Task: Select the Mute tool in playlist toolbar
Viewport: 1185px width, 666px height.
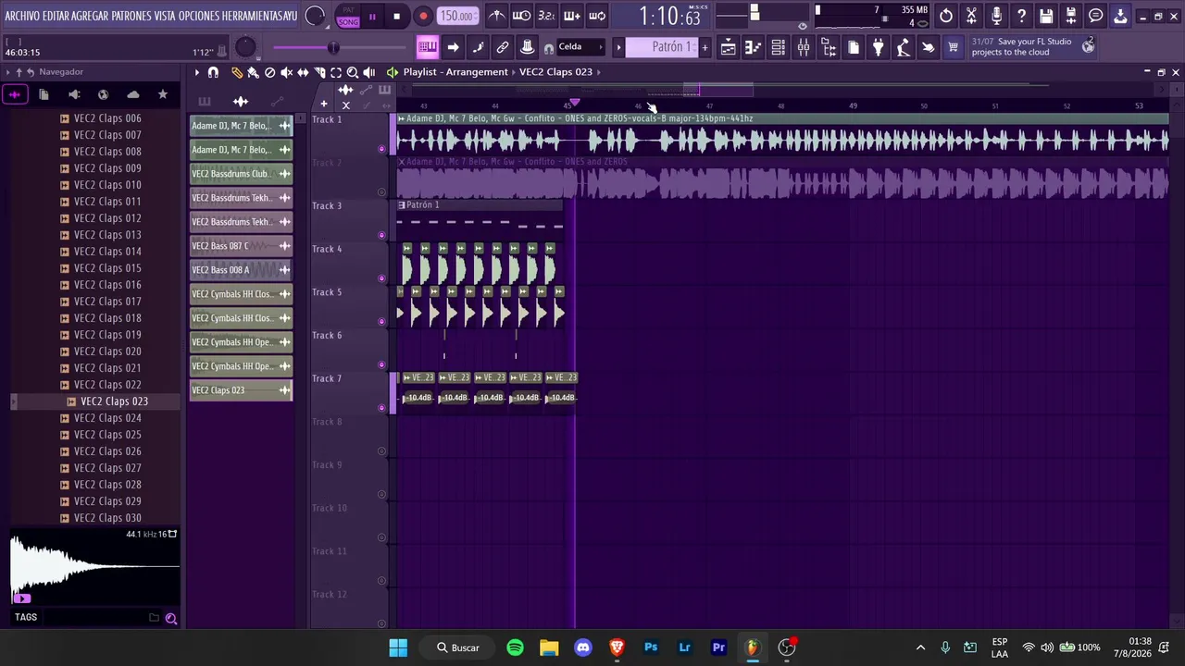Action: [287, 72]
